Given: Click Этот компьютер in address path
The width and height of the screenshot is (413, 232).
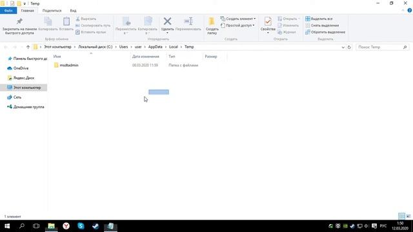Looking at the screenshot, I should coord(57,47).
